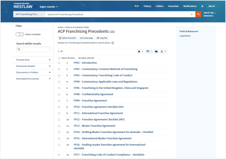The image size is (226, 159).
Task: Open the ACP Franchising Prec content dropdown
Action: pyautogui.click(x=29, y=14)
